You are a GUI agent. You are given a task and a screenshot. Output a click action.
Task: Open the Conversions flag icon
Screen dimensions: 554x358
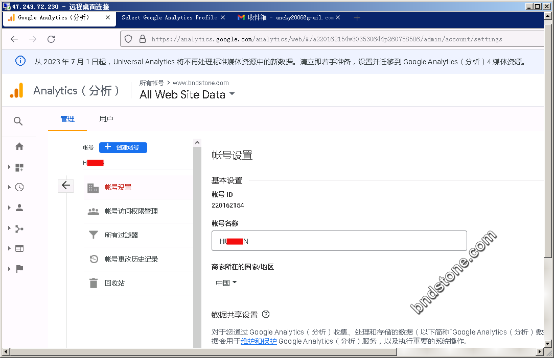coord(19,269)
